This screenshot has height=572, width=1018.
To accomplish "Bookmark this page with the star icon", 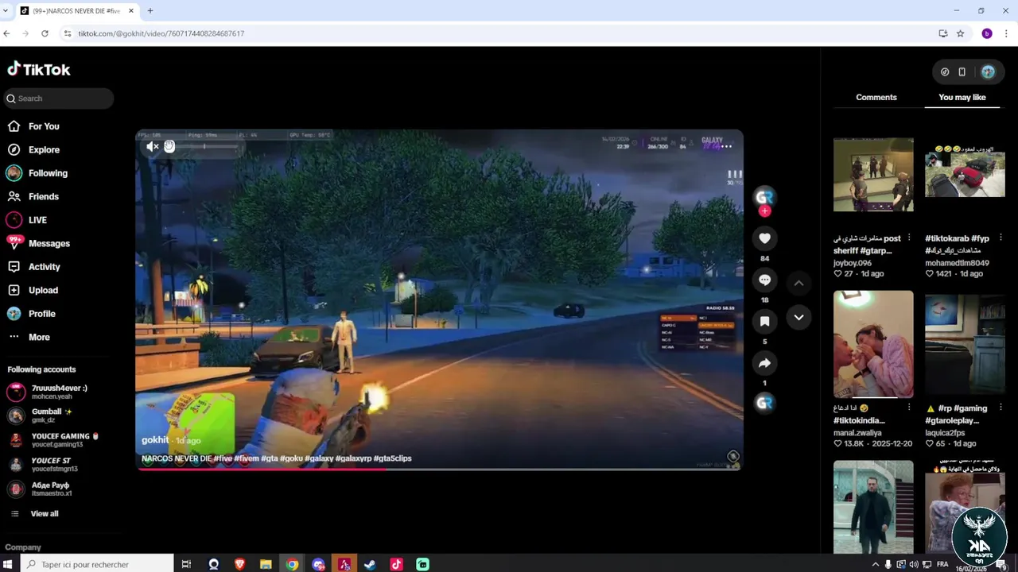I will click(x=960, y=33).
